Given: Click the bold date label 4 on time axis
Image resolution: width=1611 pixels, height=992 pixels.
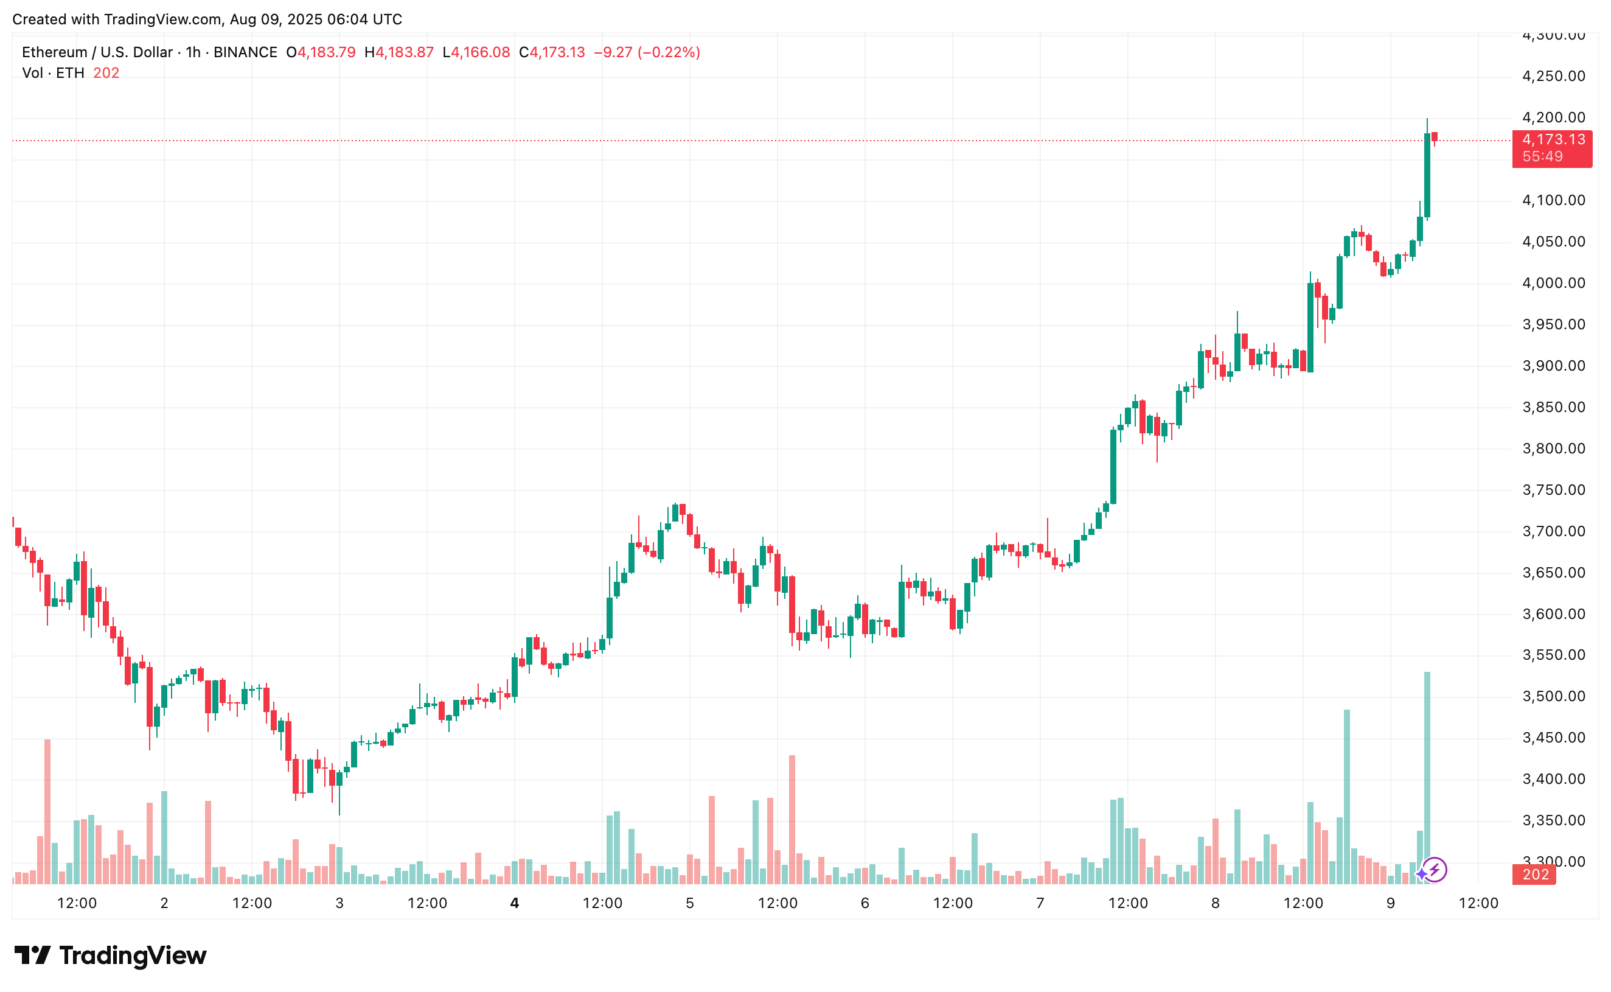Looking at the screenshot, I should (x=515, y=903).
